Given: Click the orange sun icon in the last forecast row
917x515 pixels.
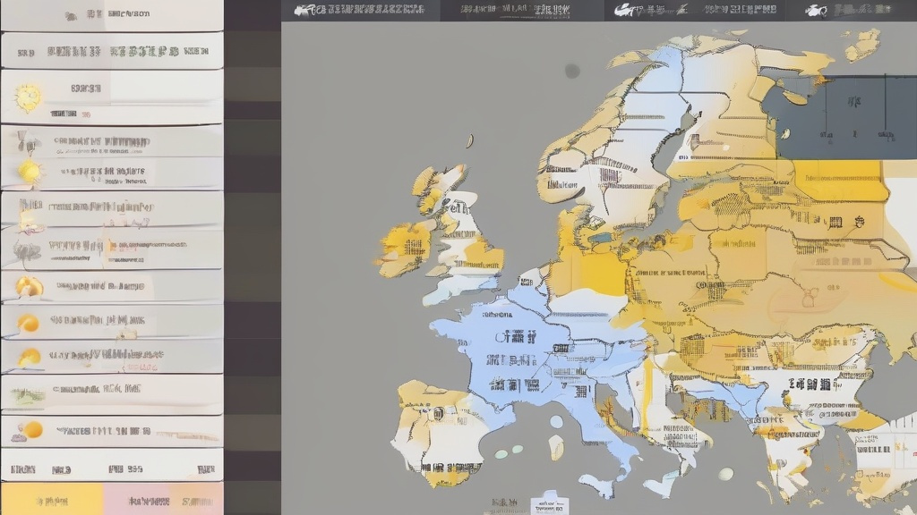Looking at the screenshot, I should 32,430.
